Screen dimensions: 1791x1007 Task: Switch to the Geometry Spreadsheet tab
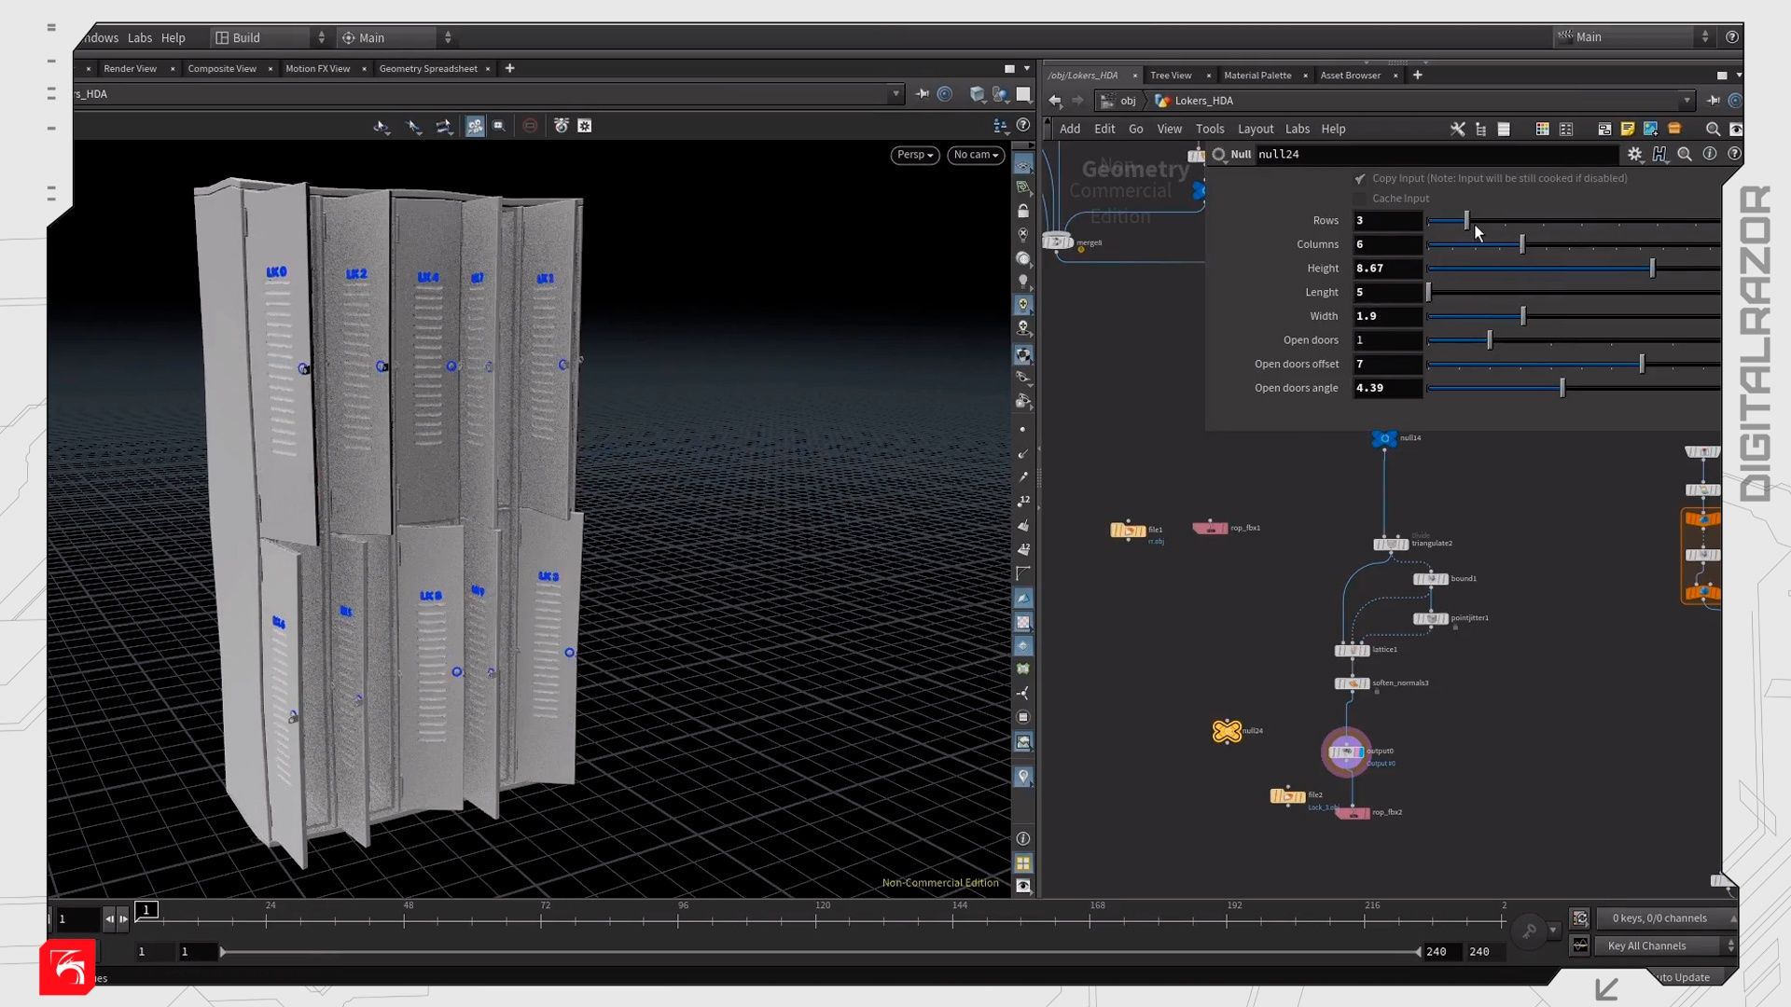[428, 69]
